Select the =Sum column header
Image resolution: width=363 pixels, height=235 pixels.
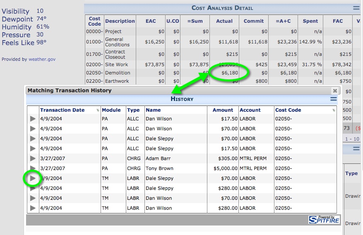[x=195, y=21]
